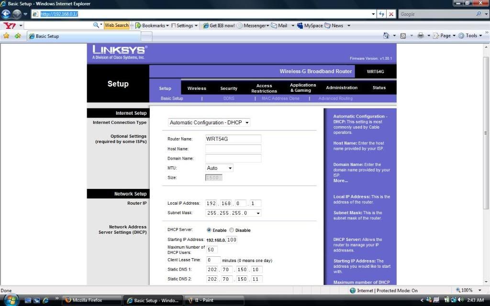Show hidden system tray icons

click(422, 300)
